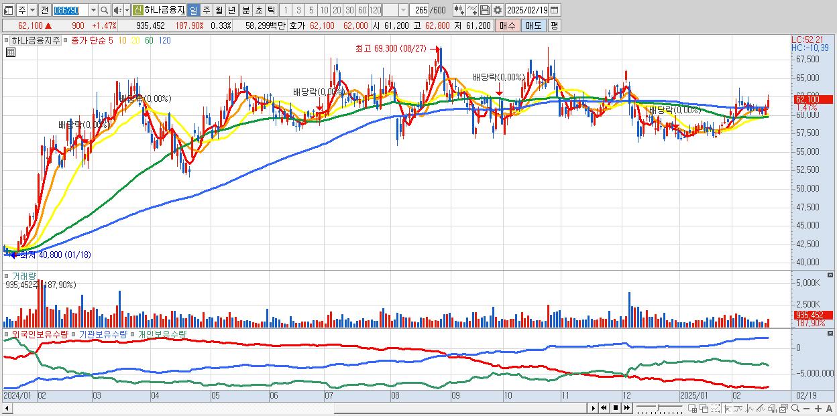Click the plus zoom-in icon
Viewport: 837px width, 416px height.
[x=818, y=409]
